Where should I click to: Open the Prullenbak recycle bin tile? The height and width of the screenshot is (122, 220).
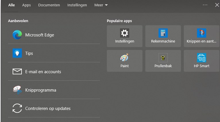pyautogui.click(x=163, y=61)
